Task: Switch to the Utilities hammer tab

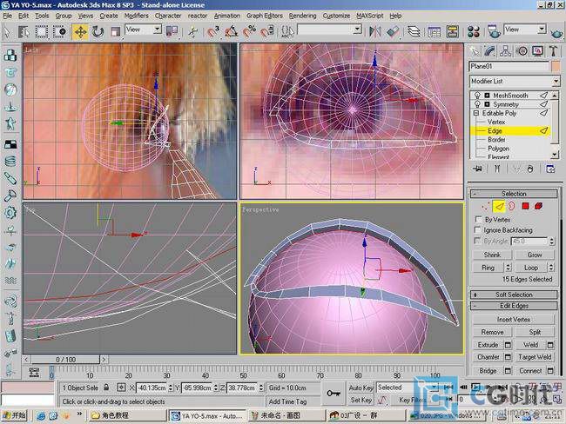Action: coord(554,51)
